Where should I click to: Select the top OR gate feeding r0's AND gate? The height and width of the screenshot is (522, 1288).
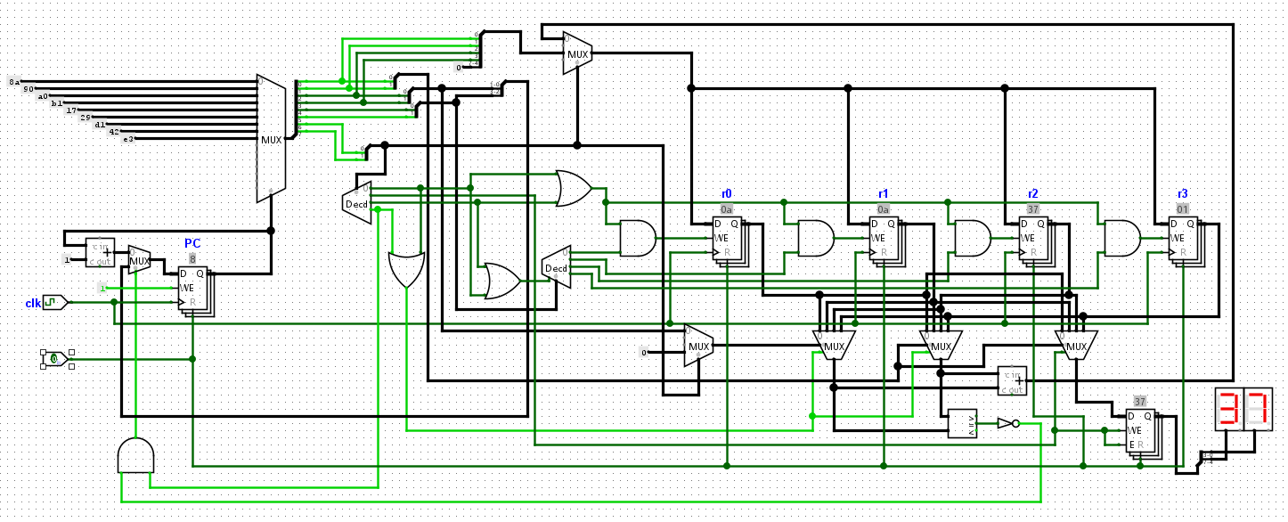pos(573,188)
